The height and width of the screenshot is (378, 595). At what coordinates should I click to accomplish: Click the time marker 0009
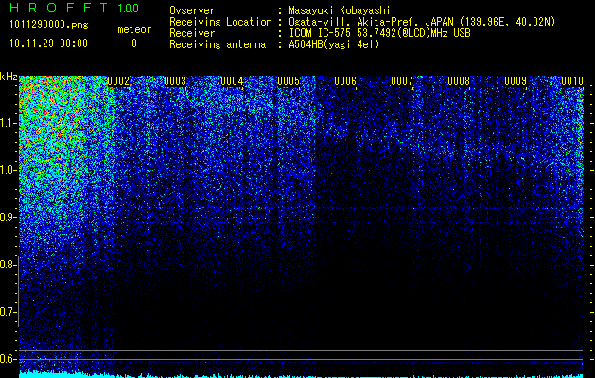pos(516,81)
